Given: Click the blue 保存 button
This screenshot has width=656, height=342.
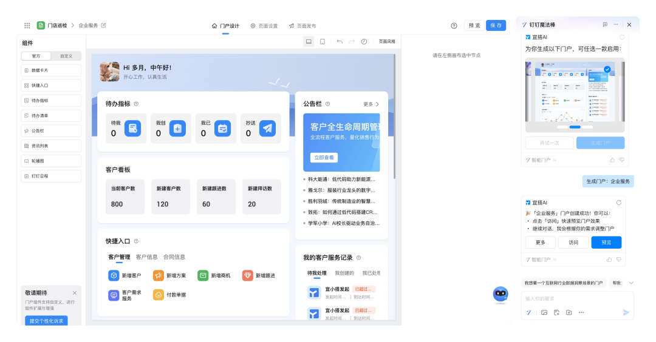Looking at the screenshot, I should coord(496,25).
